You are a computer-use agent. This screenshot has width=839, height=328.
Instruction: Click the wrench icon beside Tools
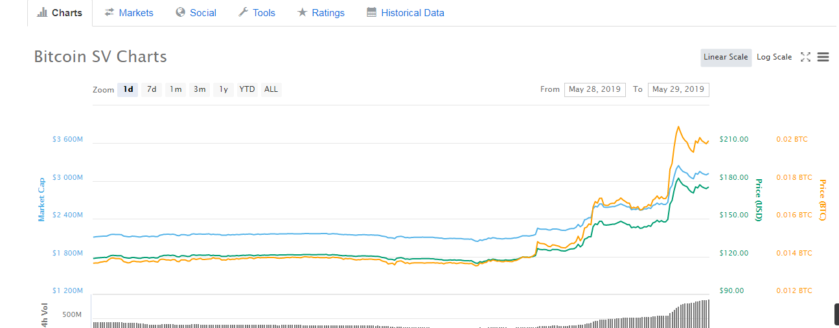(244, 12)
